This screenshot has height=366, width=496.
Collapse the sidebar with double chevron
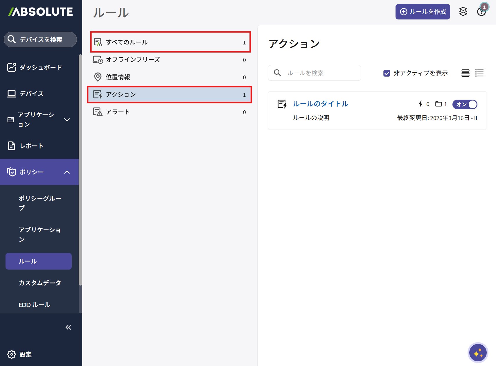[x=68, y=328]
